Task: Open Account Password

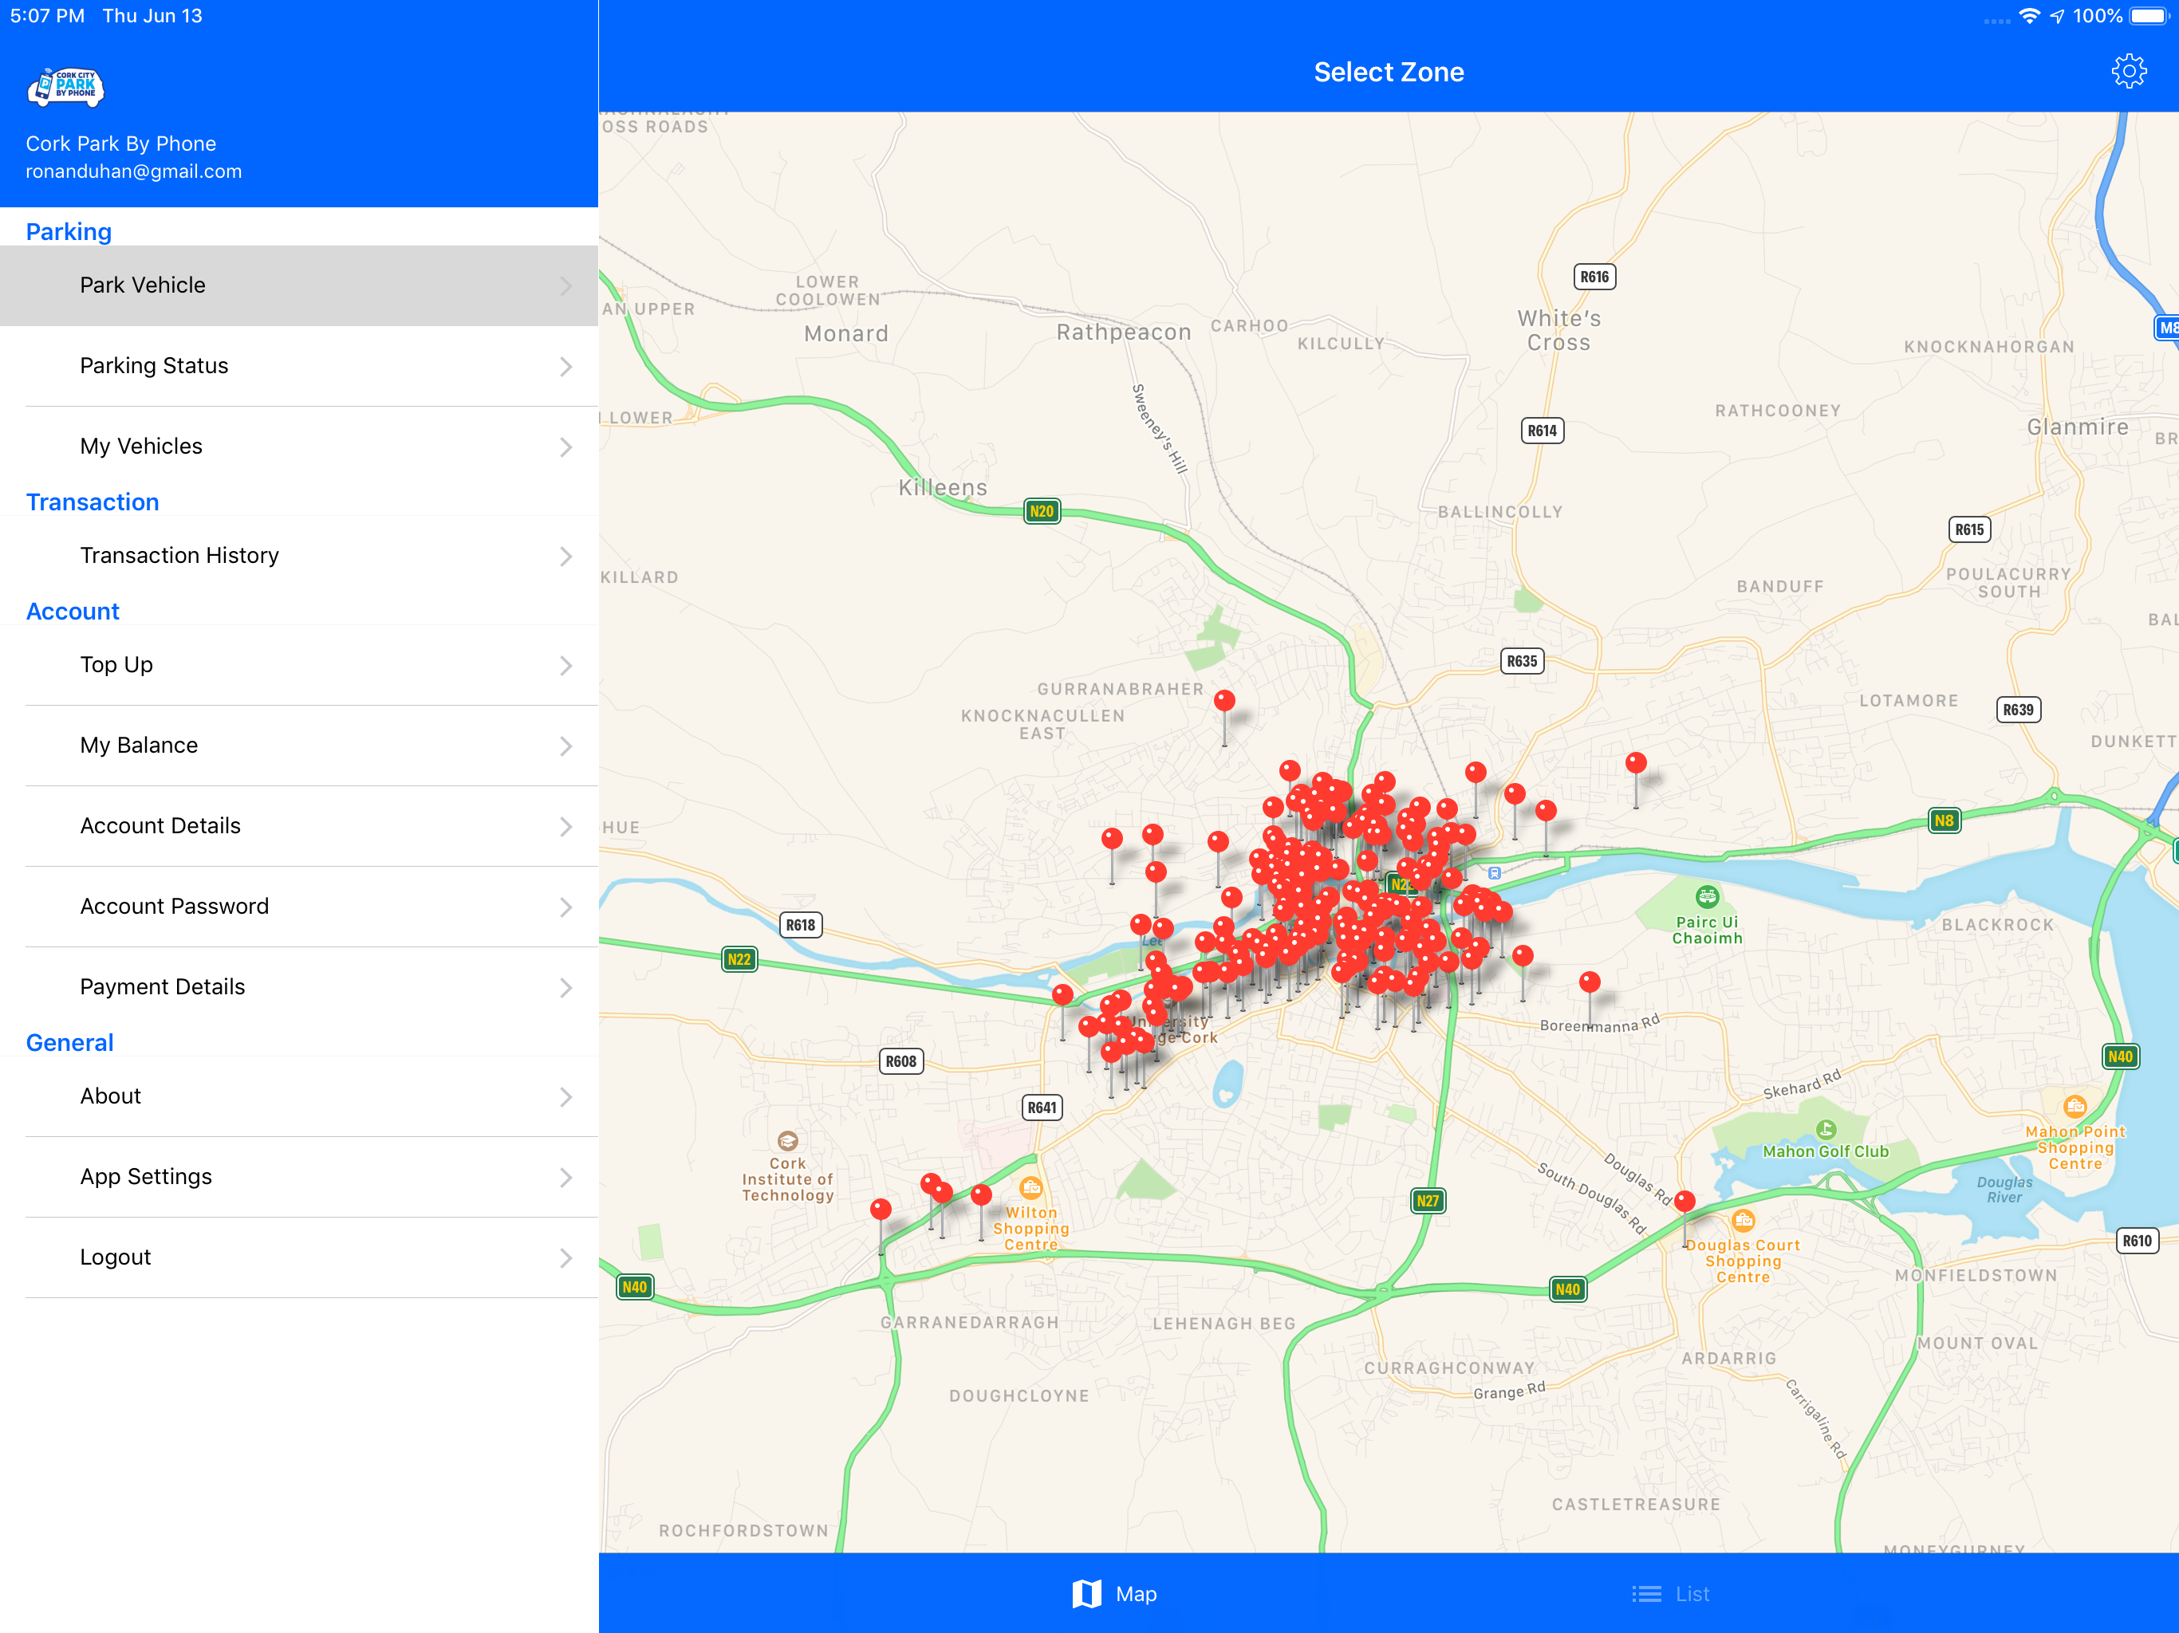Action: [299, 906]
